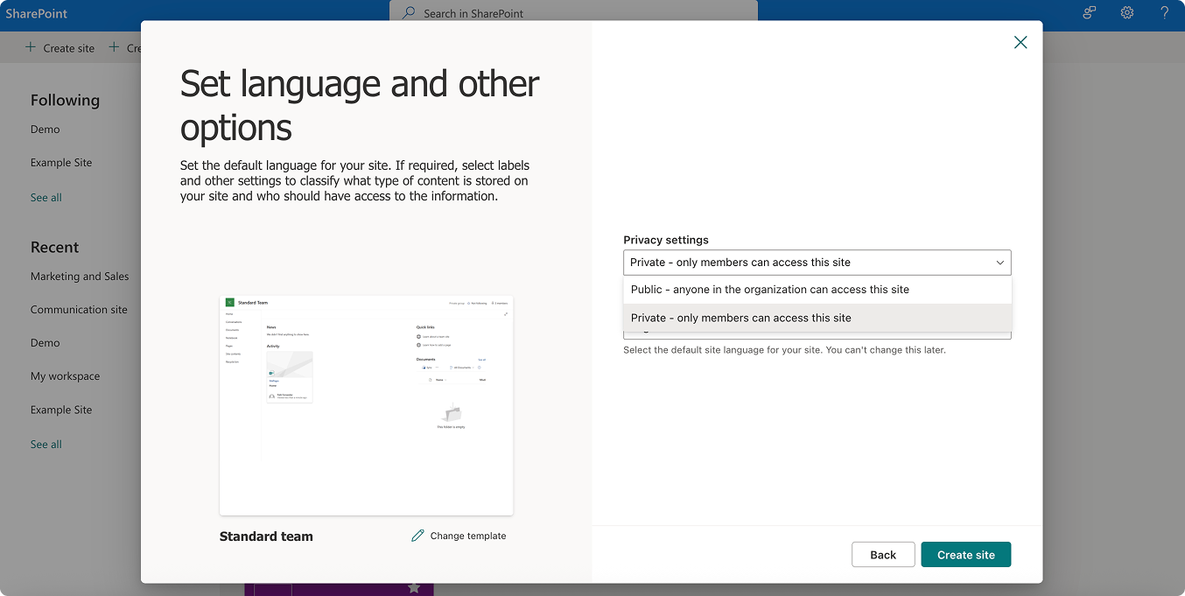This screenshot has width=1185, height=596.
Task: Go Back to the previous step
Action: [883, 554]
